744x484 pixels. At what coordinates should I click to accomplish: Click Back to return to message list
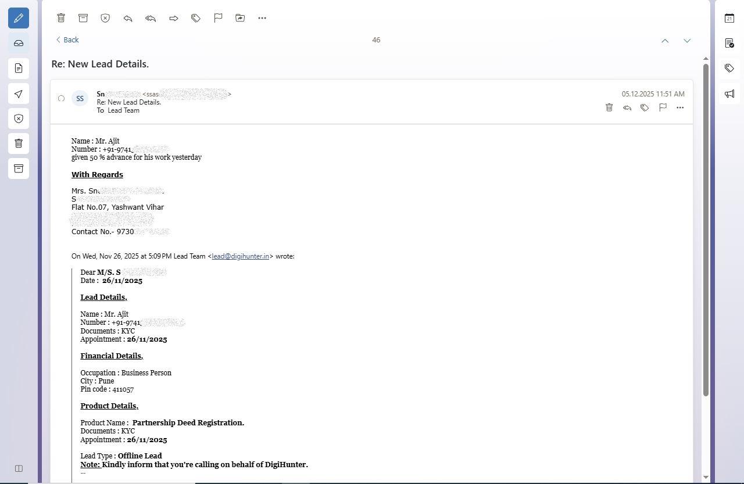[x=67, y=40]
